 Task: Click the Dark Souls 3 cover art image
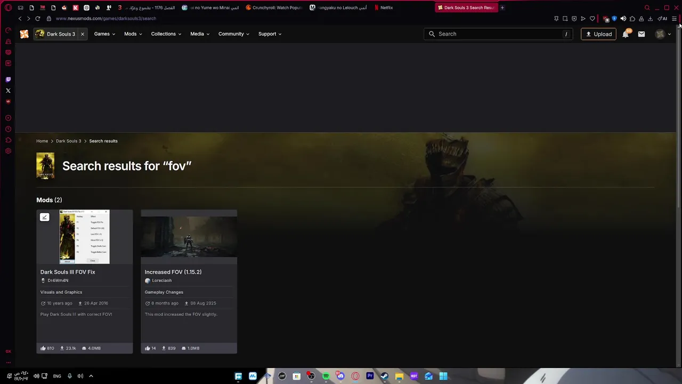pos(45,166)
